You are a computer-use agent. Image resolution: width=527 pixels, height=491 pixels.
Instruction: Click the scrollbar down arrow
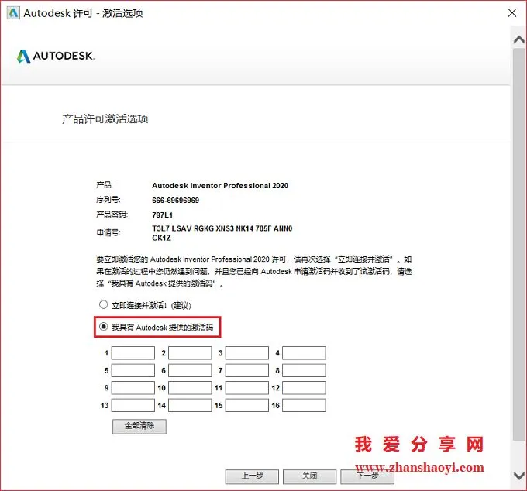[x=519, y=476]
